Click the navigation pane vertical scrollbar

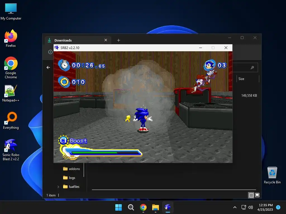point(84,170)
